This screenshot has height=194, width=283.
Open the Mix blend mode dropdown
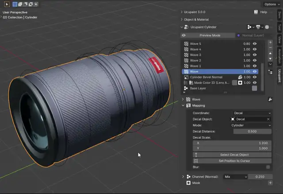click(235, 177)
